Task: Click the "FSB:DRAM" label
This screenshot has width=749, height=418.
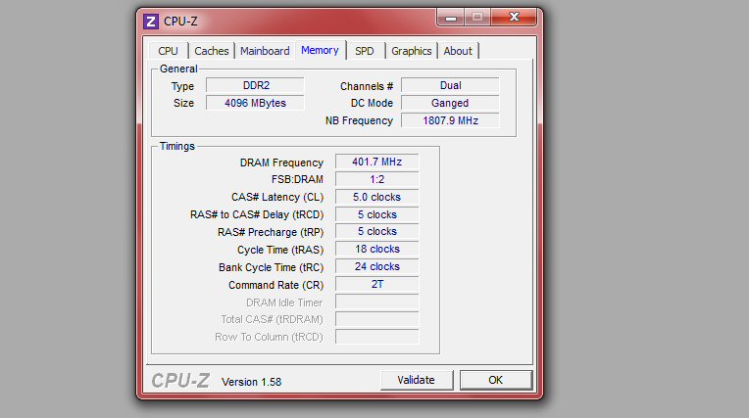Action: pyautogui.click(x=297, y=179)
